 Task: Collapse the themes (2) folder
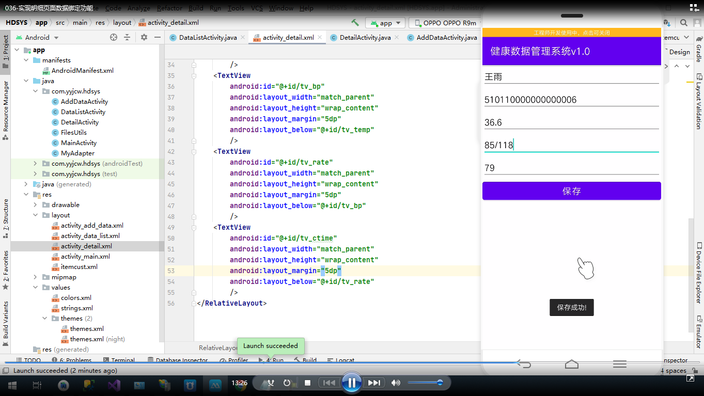click(x=45, y=319)
